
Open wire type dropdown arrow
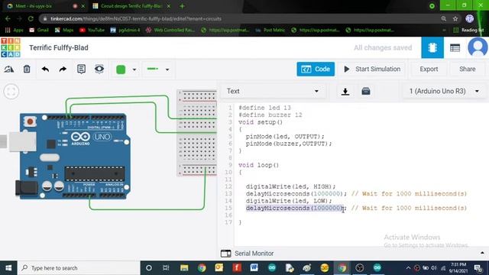tap(167, 70)
